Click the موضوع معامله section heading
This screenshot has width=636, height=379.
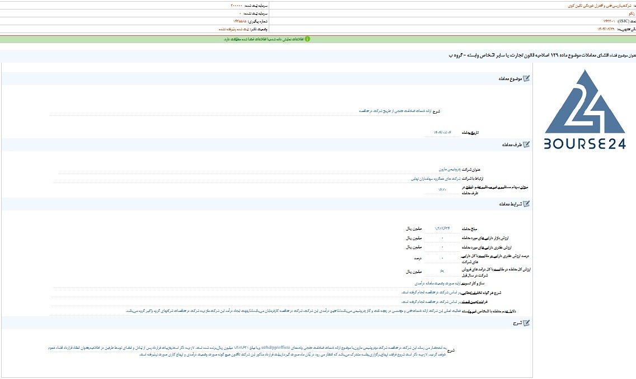pos(510,79)
